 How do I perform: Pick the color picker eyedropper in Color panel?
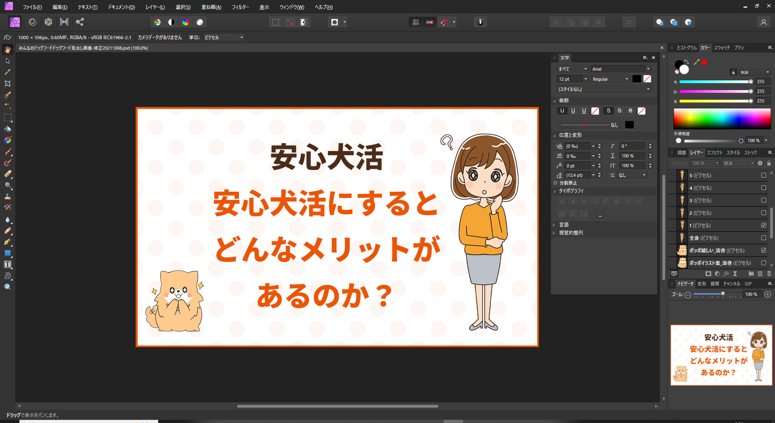(697, 62)
